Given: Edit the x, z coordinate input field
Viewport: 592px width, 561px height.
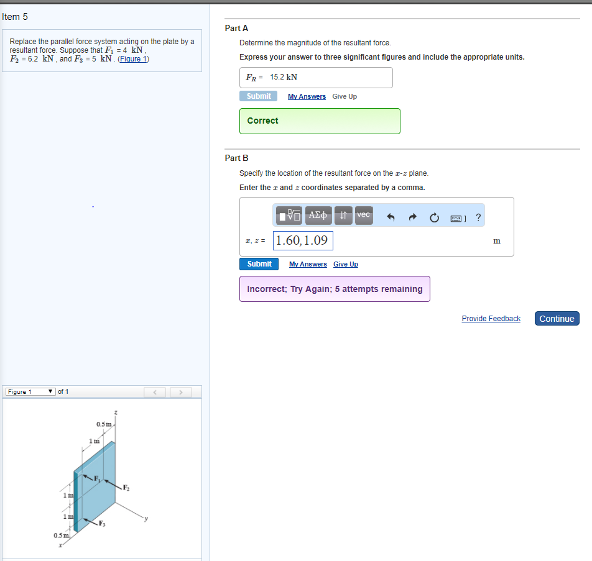Looking at the screenshot, I should (x=303, y=240).
